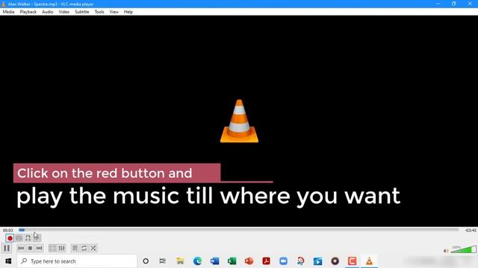This screenshot has height=268, width=478.
Task: Open the Subtitle menu
Action: click(82, 12)
